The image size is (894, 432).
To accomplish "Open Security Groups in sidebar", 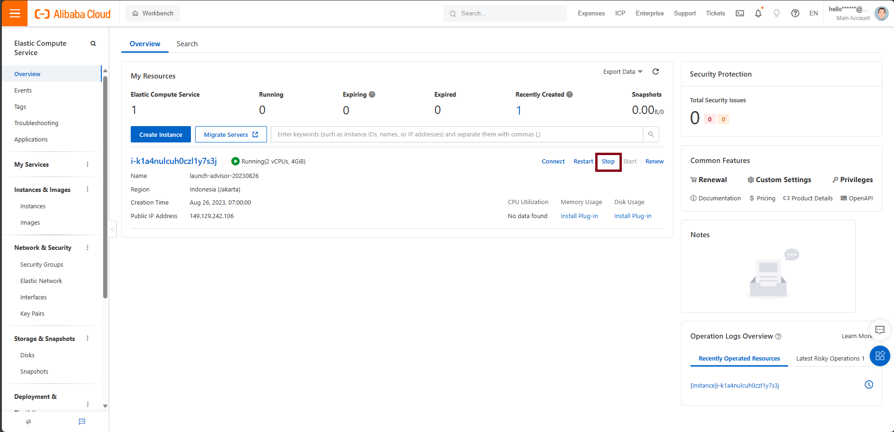I will [42, 265].
